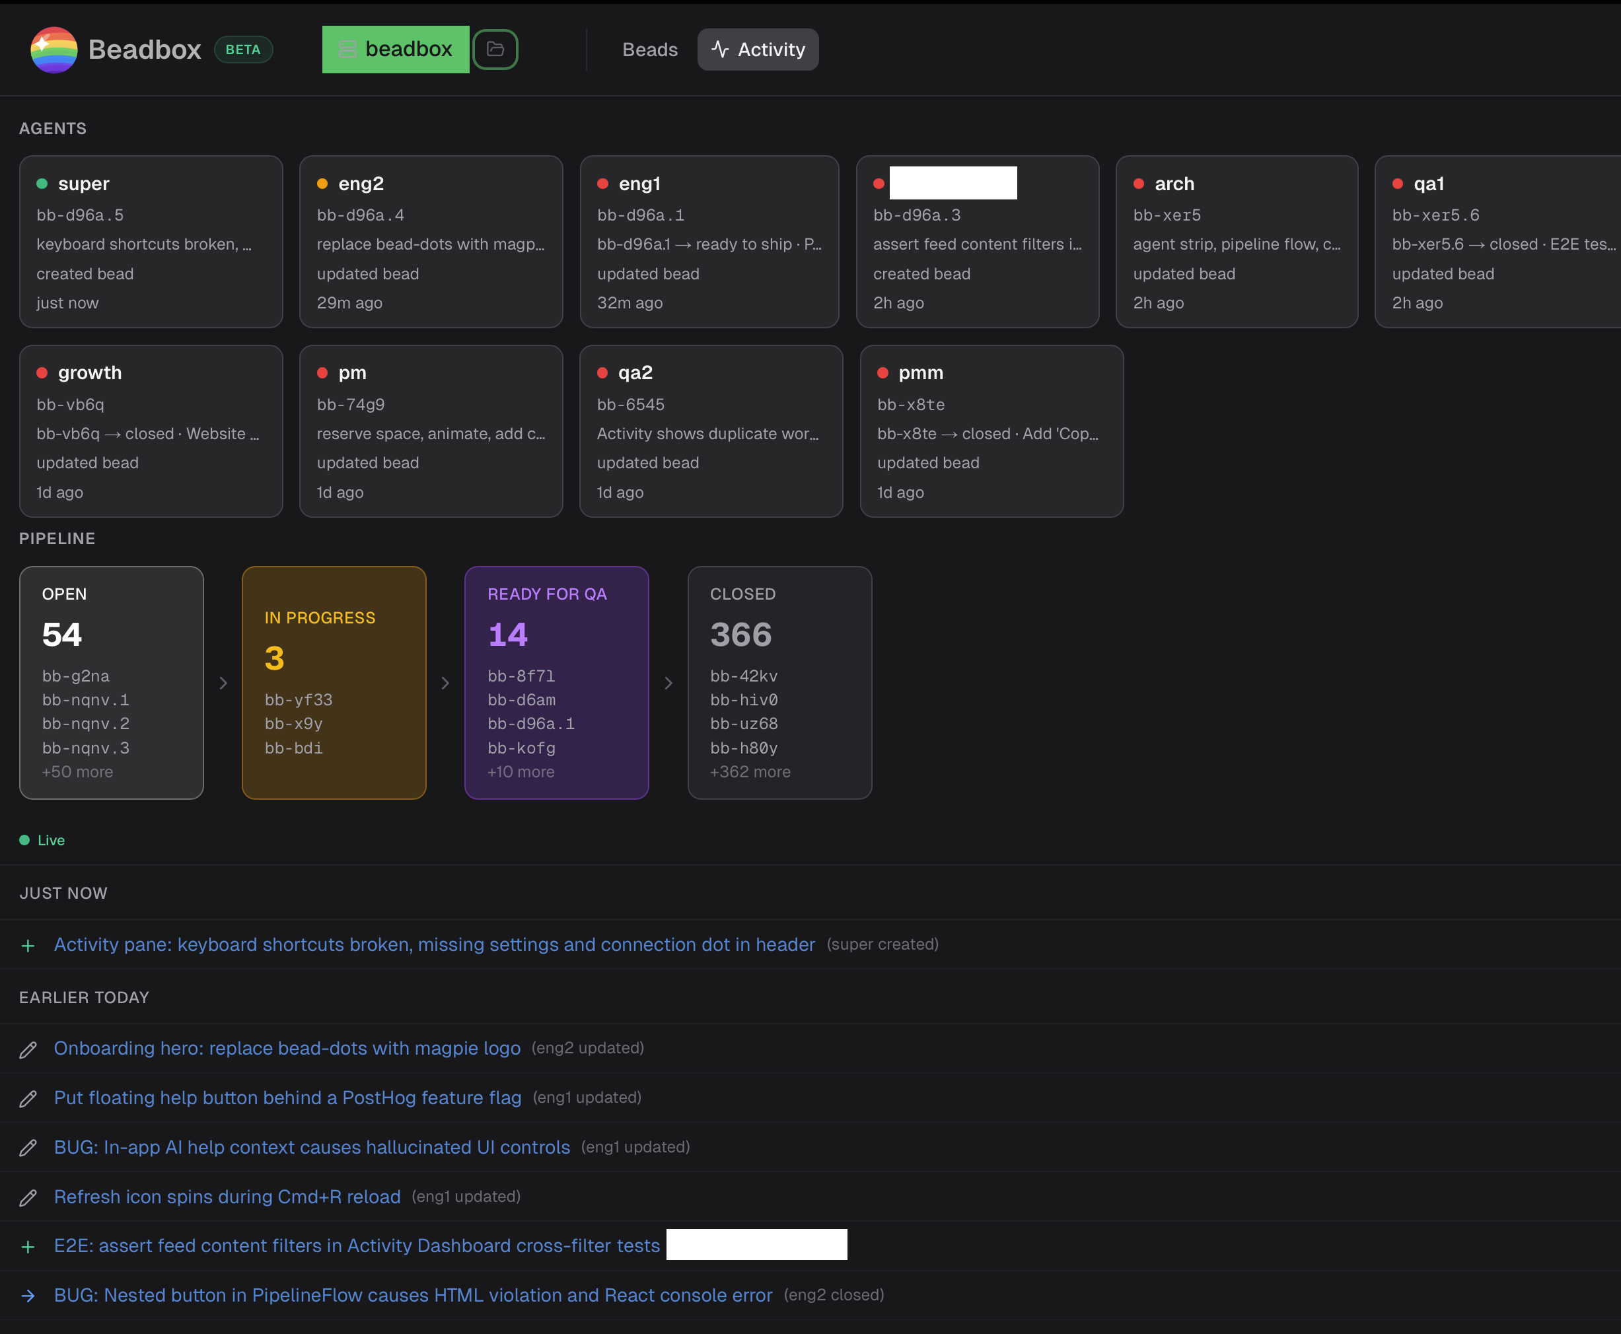Viewport: 1621px width, 1334px height.
Task: Click the waveform icon in the Activity tab
Action: pyautogui.click(x=719, y=49)
